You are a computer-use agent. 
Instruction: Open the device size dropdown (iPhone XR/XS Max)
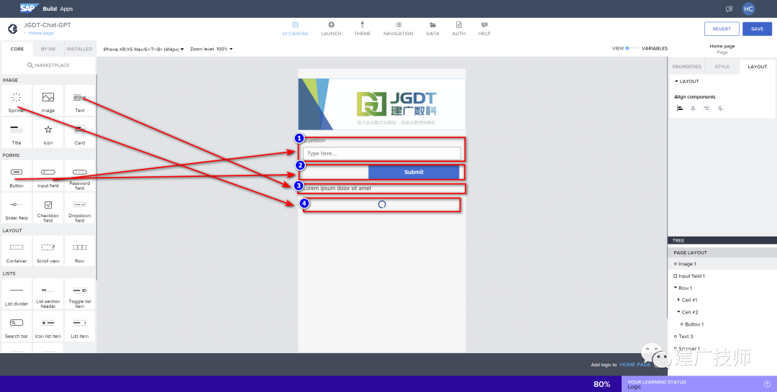click(x=144, y=49)
